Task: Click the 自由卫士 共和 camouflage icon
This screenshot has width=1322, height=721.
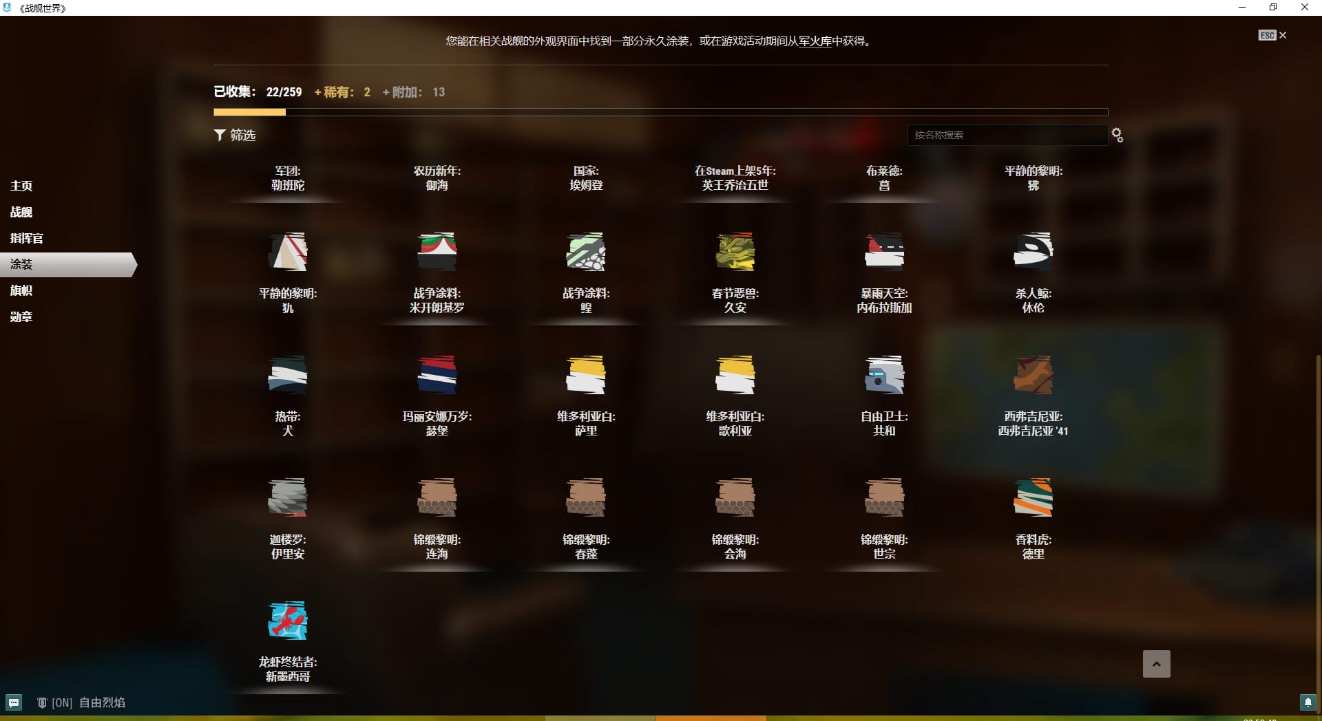Action: click(884, 375)
